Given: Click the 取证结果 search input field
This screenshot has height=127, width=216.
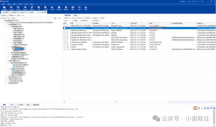Looking at the screenshot, I should click(x=27, y=18).
